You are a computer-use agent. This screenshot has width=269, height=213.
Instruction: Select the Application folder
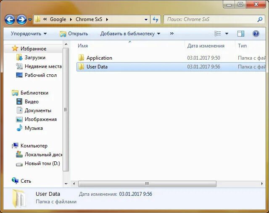(x=99, y=58)
